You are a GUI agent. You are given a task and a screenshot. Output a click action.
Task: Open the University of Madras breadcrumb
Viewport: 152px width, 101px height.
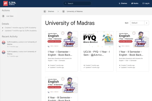[74, 11]
